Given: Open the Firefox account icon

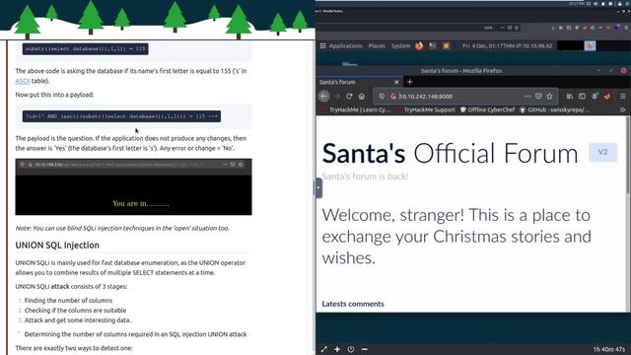Looking at the screenshot, I should pos(595,97).
